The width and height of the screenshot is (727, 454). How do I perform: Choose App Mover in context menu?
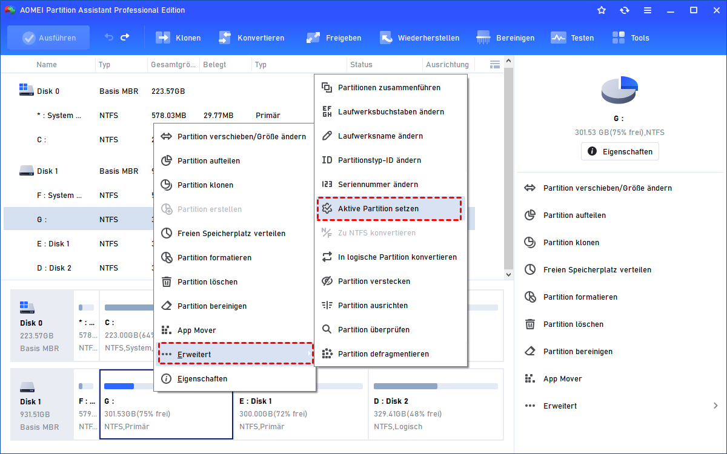point(234,331)
